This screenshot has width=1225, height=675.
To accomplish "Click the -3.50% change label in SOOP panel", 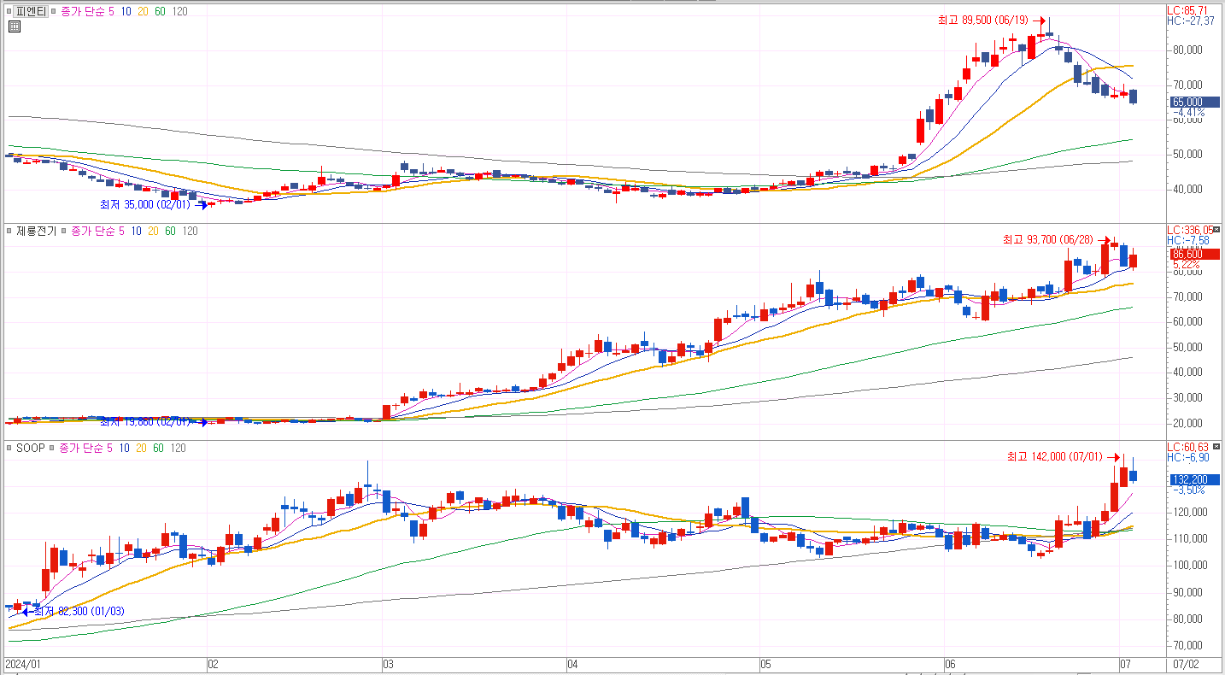I will (x=1189, y=490).
